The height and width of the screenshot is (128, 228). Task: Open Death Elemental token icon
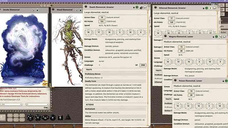click(x=141, y=7)
